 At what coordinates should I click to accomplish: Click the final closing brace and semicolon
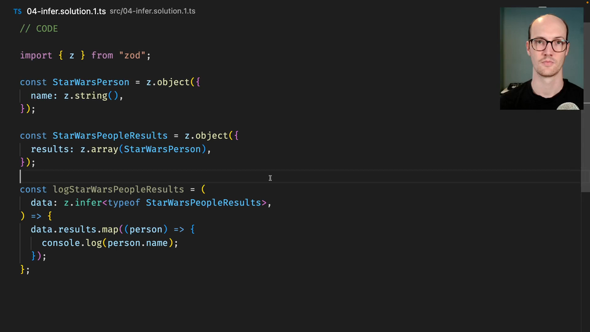[x=25, y=269]
